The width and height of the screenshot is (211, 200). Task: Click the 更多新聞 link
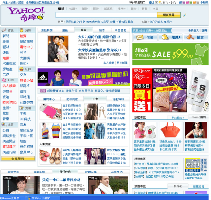tap(122, 63)
